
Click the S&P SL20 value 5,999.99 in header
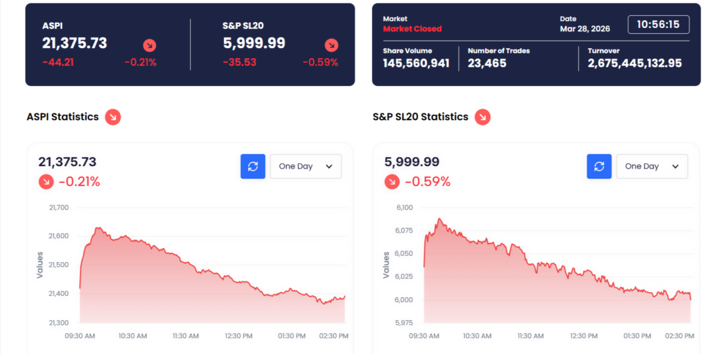(254, 43)
